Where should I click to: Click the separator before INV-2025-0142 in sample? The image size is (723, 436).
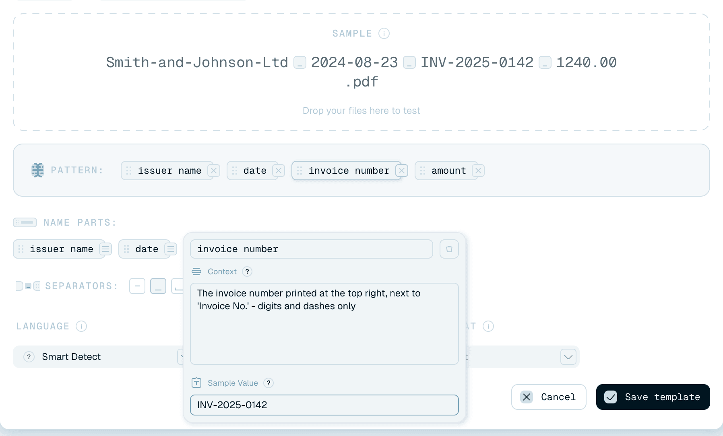(409, 63)
